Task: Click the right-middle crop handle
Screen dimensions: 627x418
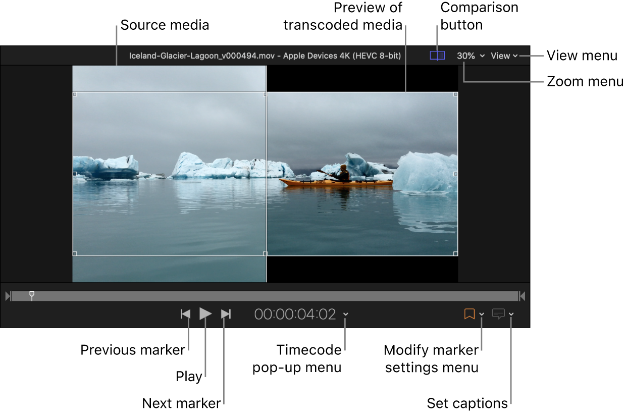Action: coord(456,174)
